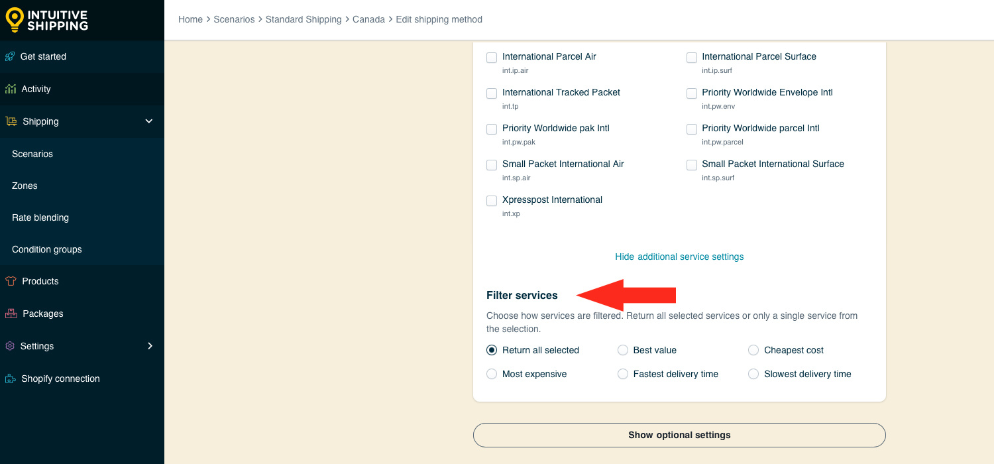Viewport: 994px width, 464px height.
Task: Open the Shopify connection plug icon
Action: 10,378
